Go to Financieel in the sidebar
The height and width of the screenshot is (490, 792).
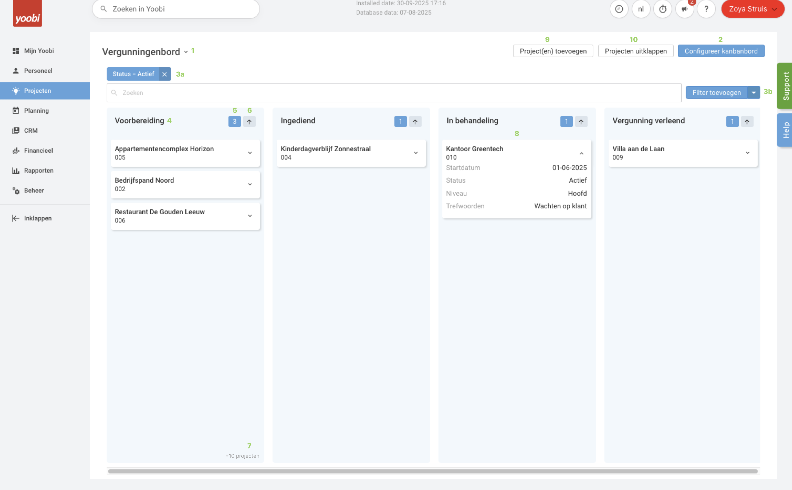tap(38, 150)
